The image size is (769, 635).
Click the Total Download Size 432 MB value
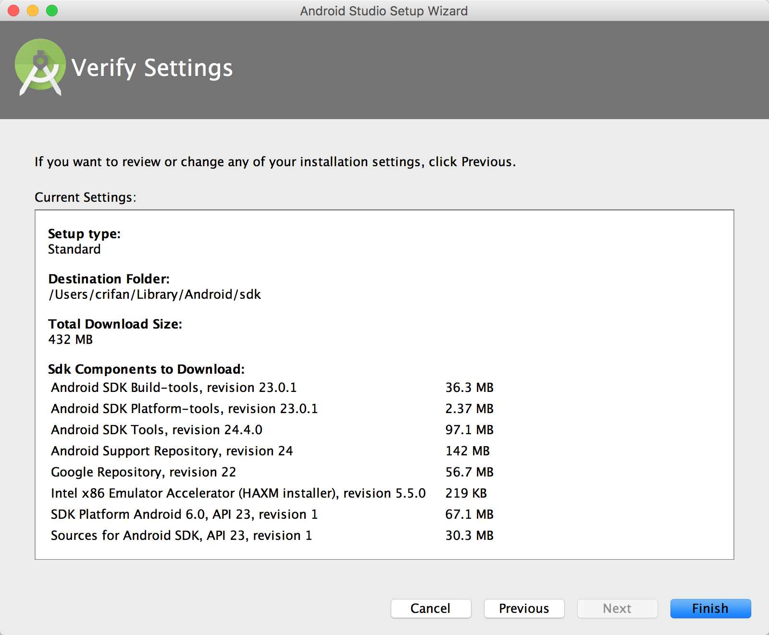[x=71, y=340]
